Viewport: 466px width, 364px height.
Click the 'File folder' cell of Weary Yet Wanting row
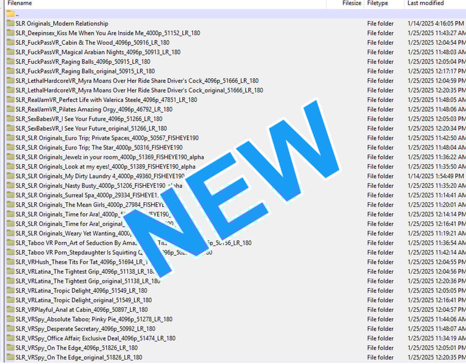coord(380,233)
